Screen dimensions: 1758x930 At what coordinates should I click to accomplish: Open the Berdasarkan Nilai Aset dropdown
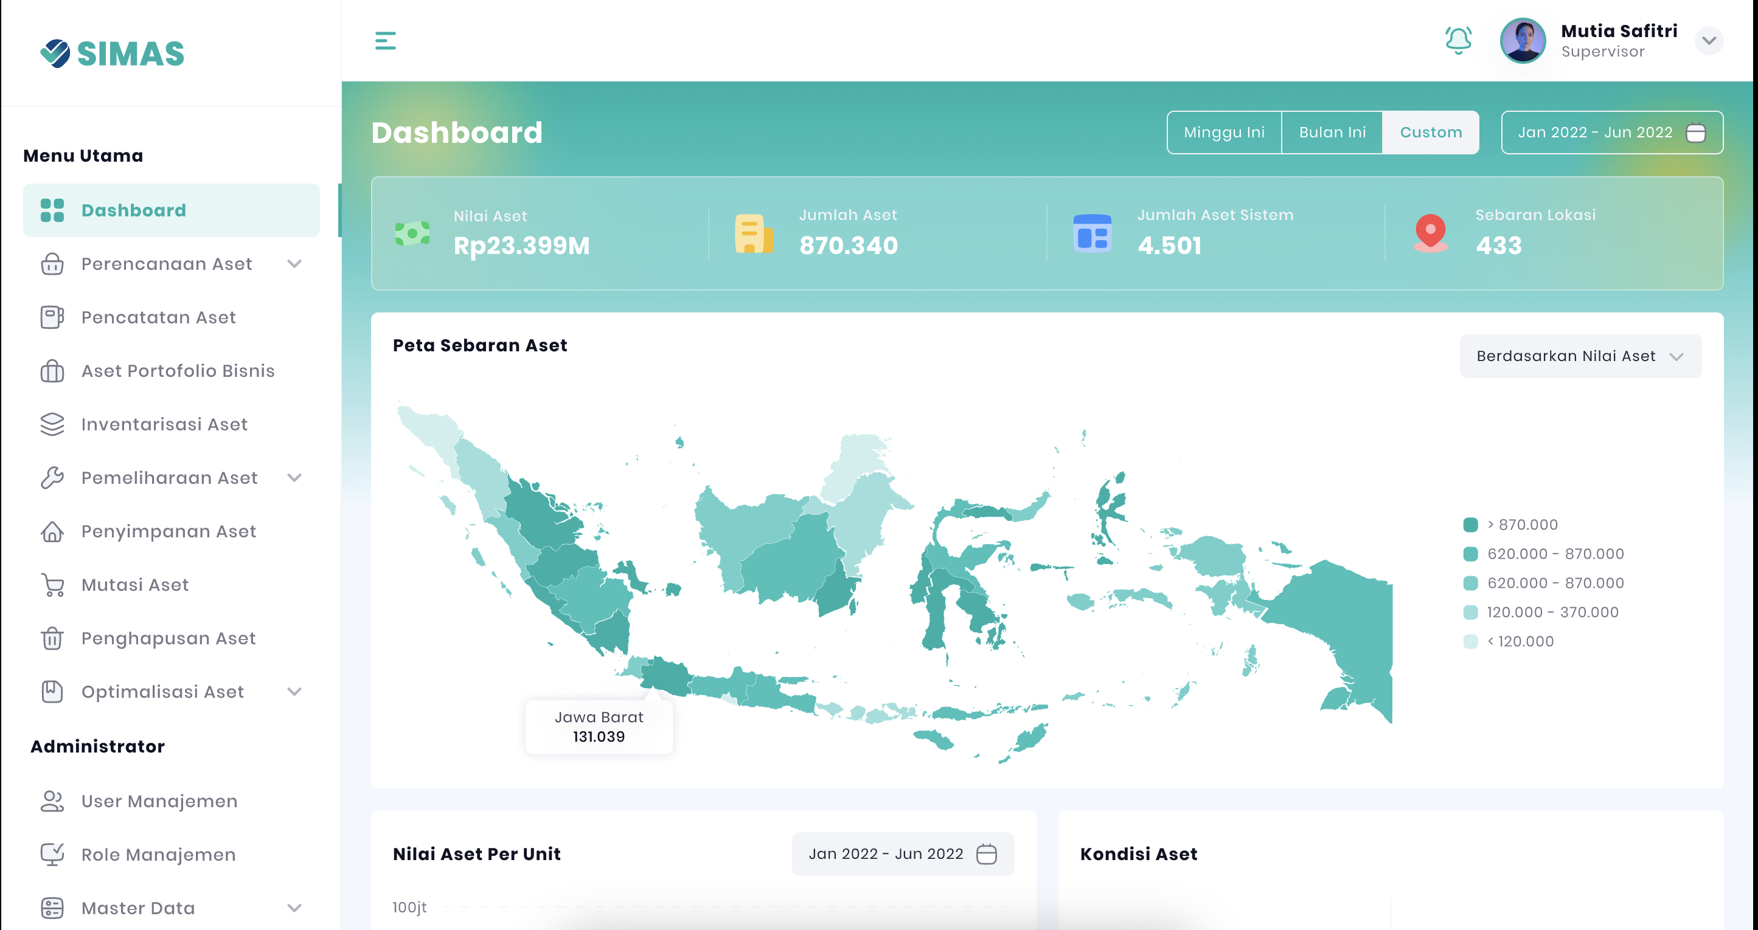tap(1579, 356)
